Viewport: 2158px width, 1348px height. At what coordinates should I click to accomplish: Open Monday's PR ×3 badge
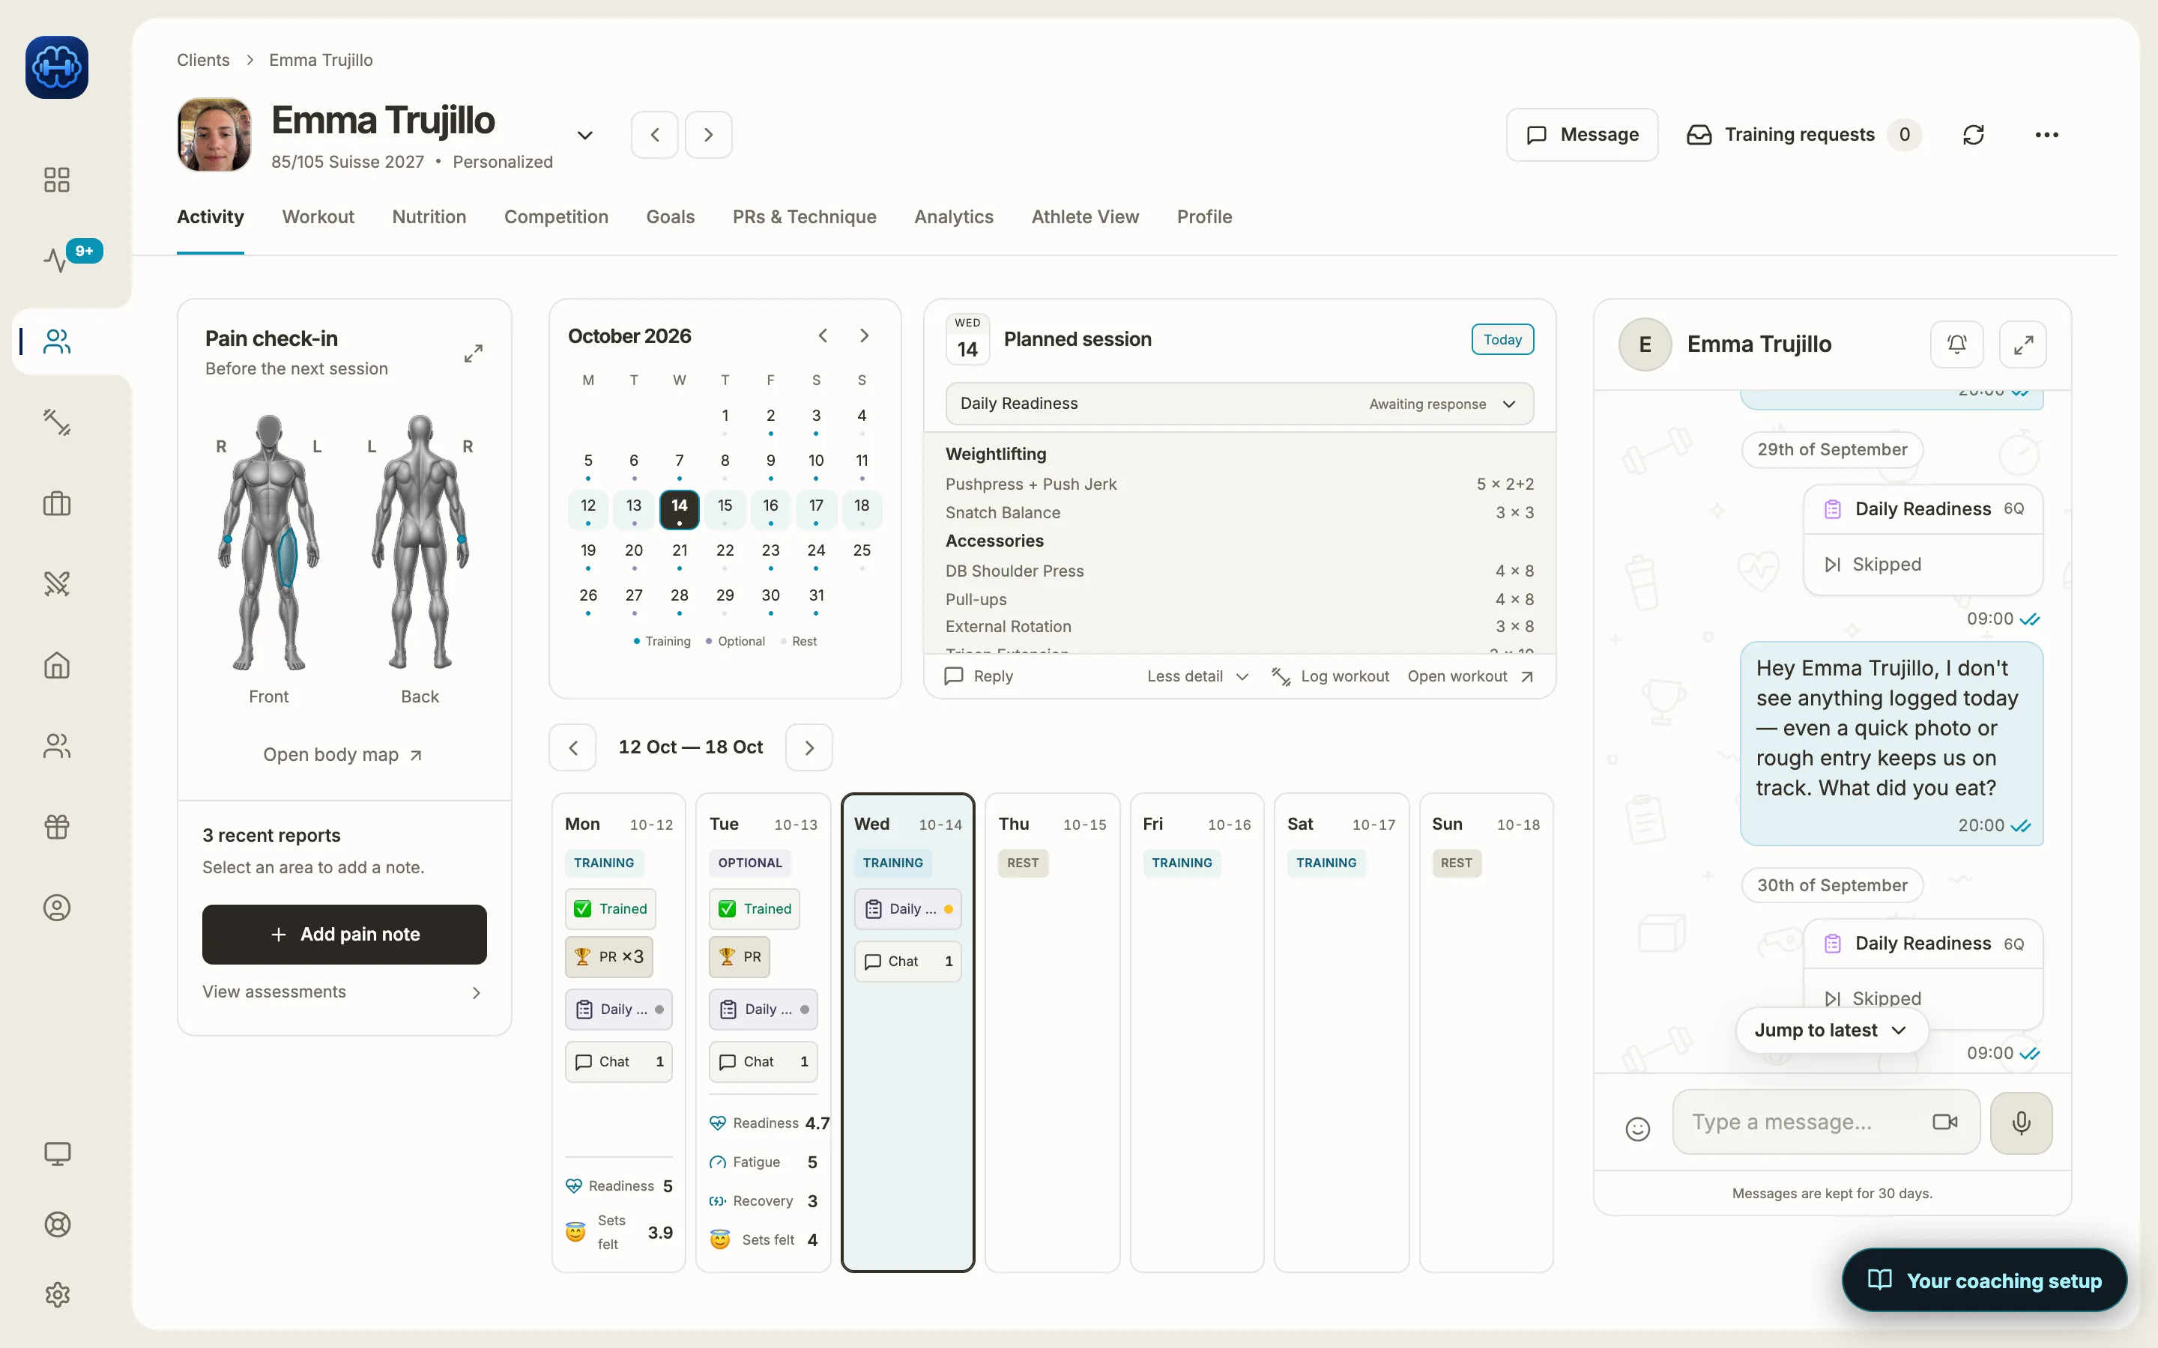(610, 956)
